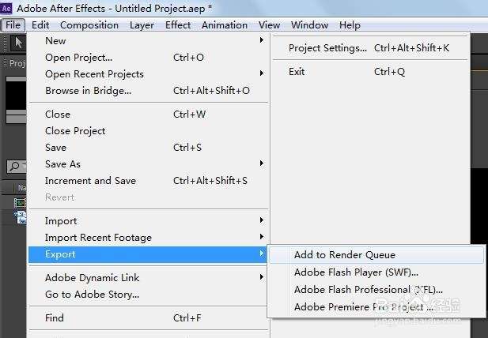Expand the New submenu arrow
The height and width of the screenshot is (338, 488).
tap(261, 40)
